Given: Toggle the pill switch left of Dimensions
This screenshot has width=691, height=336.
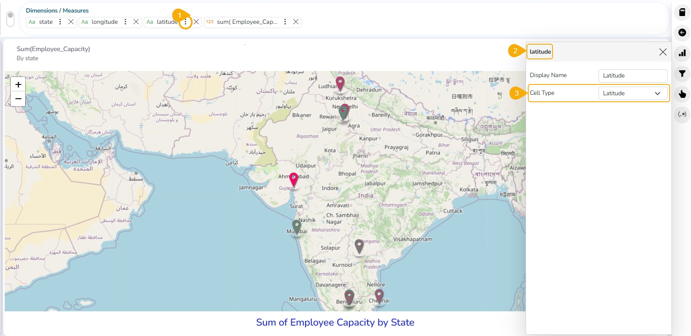Looking at the screenshot, I should click(11, 19).
